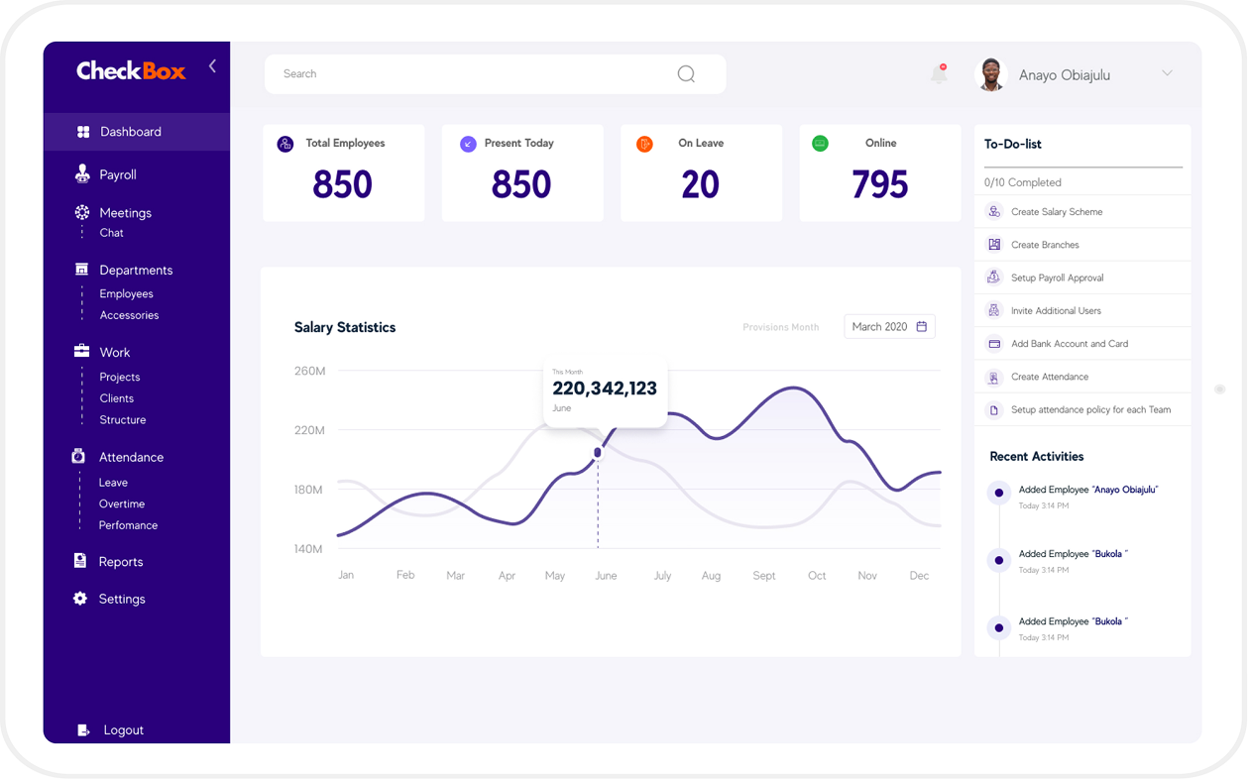
Task: Click inside the Search field
Action: [466, 74]
